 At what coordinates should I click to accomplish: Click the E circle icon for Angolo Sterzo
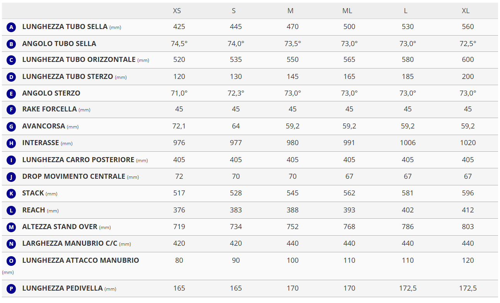[11, 93]
